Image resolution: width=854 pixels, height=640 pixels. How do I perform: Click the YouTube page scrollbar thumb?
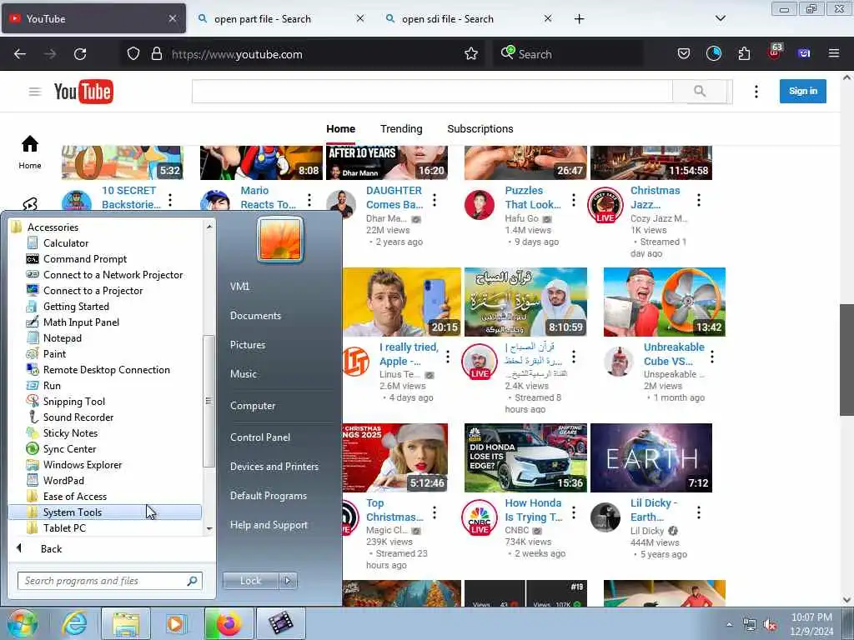click(846, 360)
